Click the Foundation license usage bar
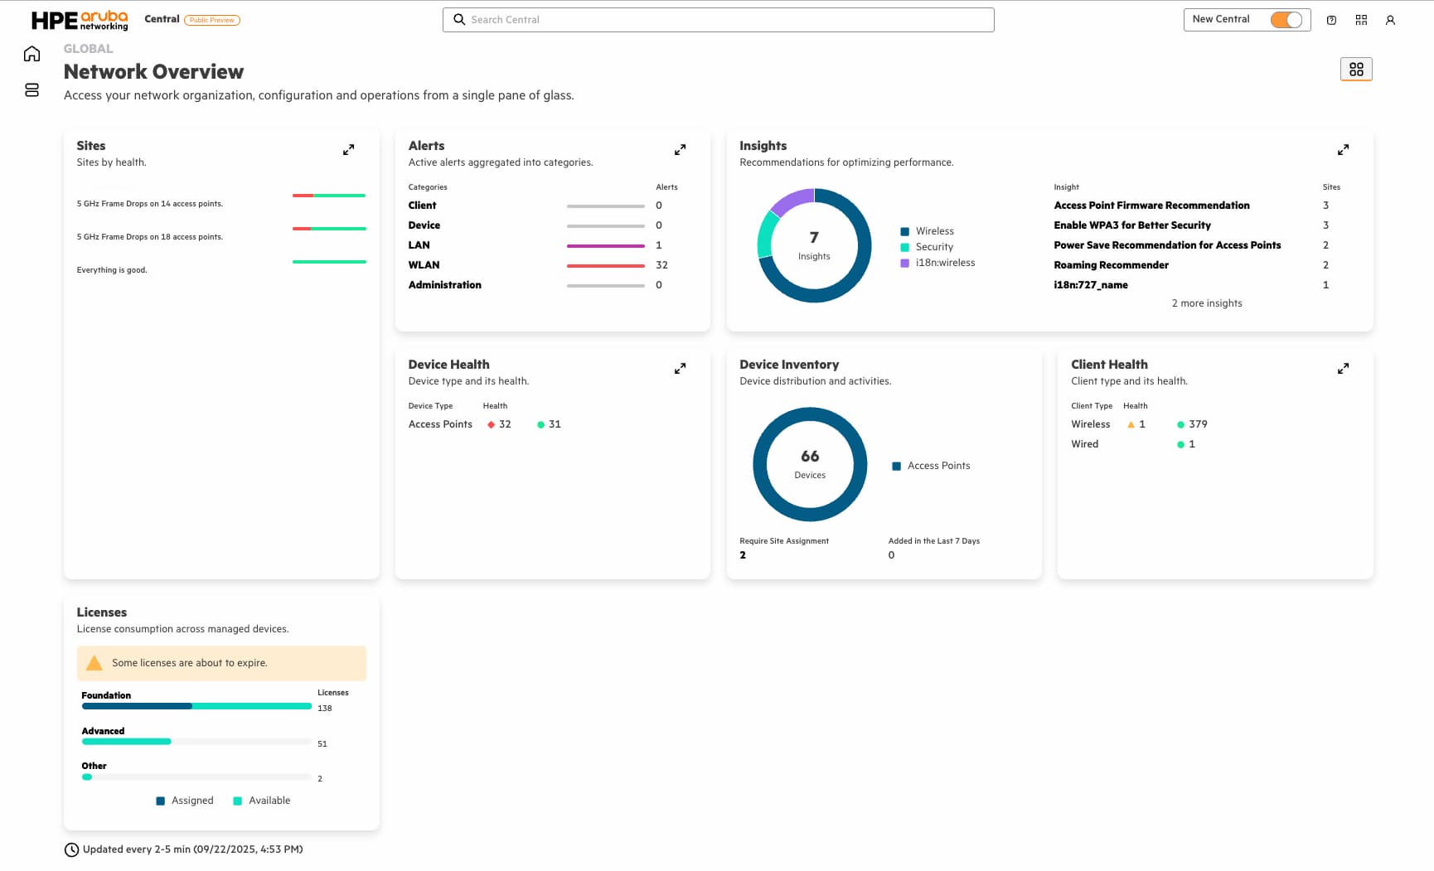Viewport: 1434px width, 871px height. pos(196,707)
